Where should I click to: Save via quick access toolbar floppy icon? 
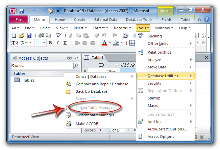click(21, 11)
